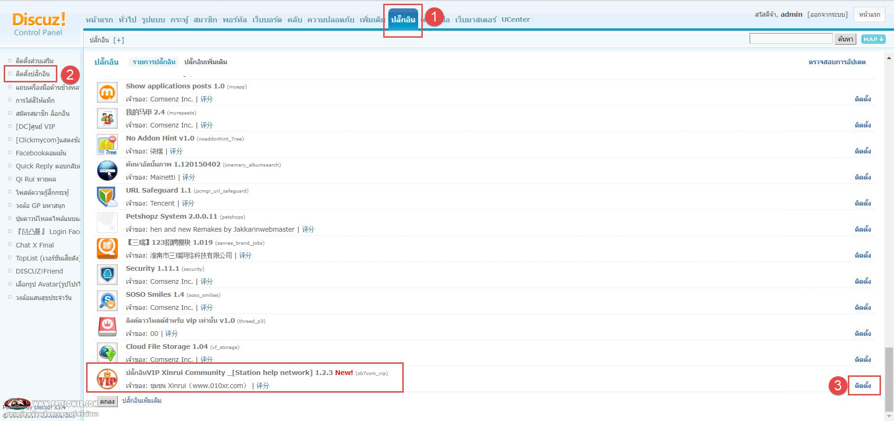The height and width of the screenshot is (421, 894).
Task: Open การใส่สีให้แท็ก in sidebar
Action: tap(35, 100)
